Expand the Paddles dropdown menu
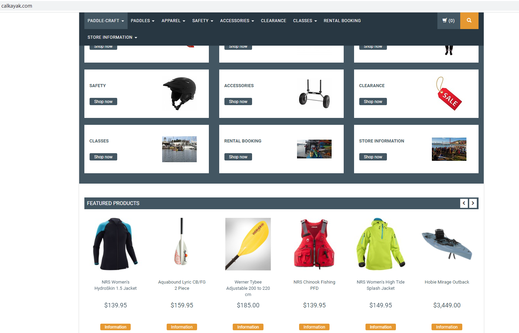The image size is (519, 333). click(x=142, y=21)
